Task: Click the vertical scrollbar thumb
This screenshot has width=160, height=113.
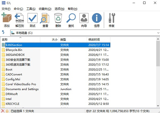Action: pos(158,54)
